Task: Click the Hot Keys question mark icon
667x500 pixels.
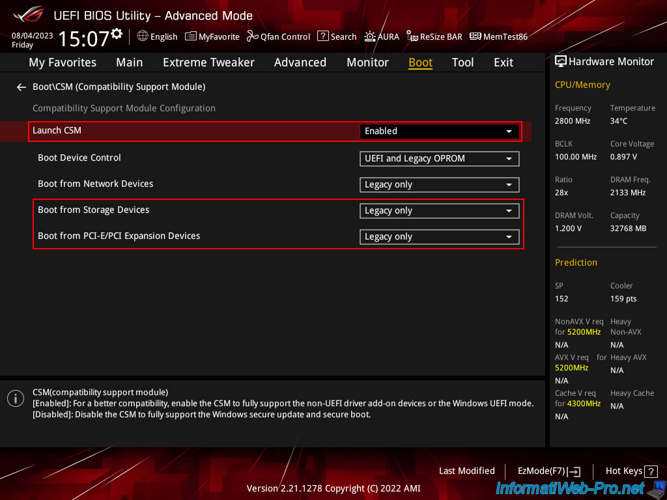Action: tap(649, 471)
